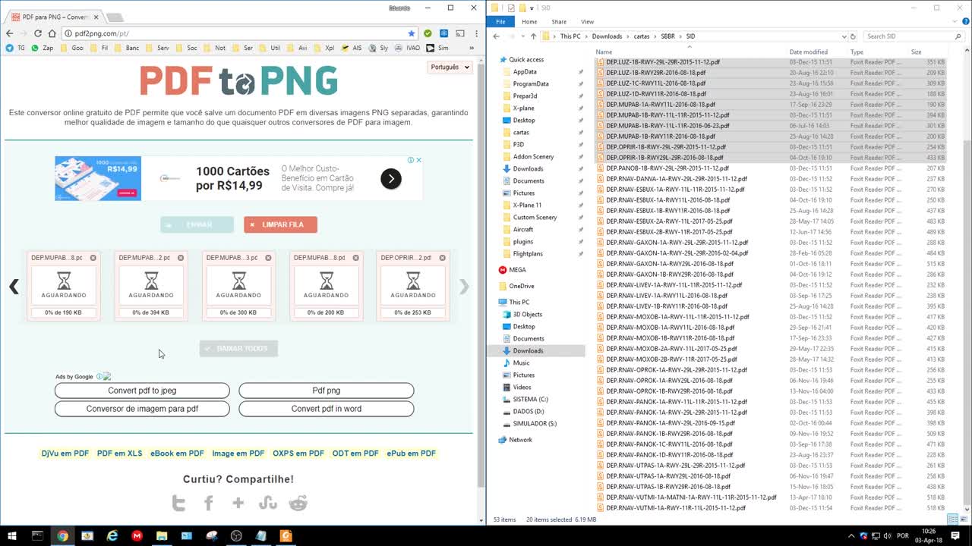This screenshot has height=546, width=972.
Task: Reload the pdf2png page in Chrome
Action: [37, 33]
